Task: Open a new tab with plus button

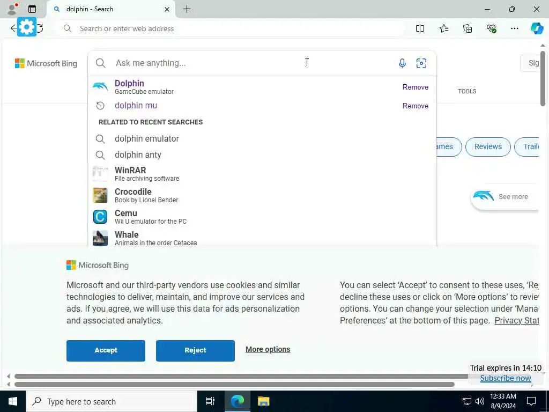Action: click(187, 9)
